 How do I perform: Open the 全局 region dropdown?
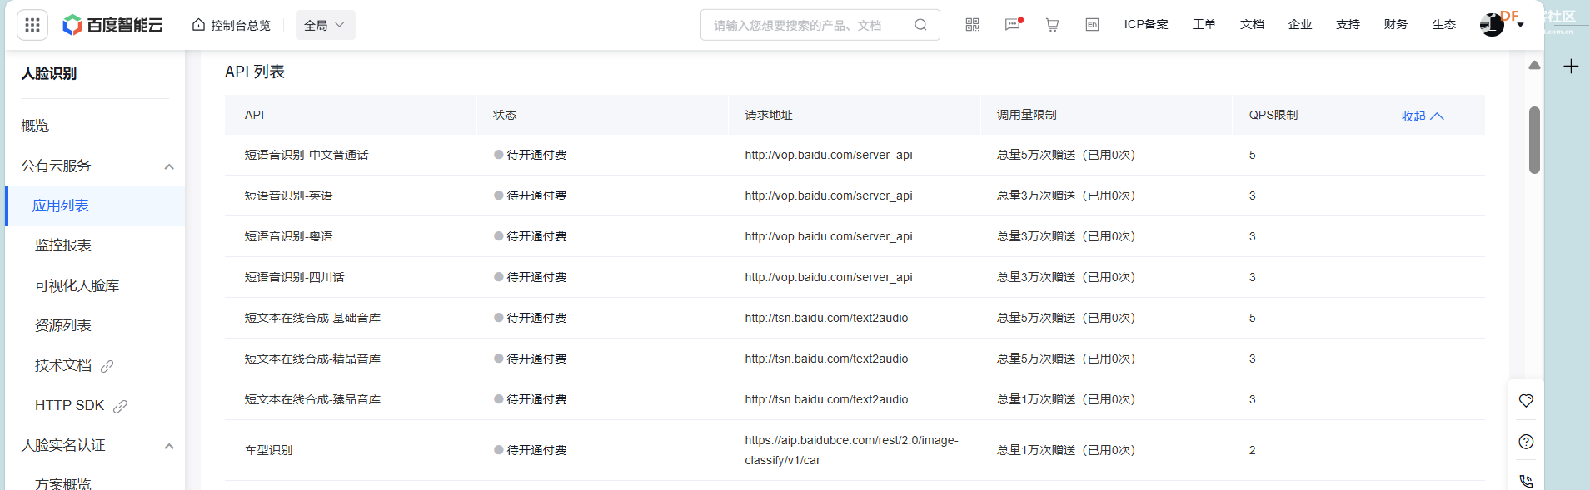325,25
